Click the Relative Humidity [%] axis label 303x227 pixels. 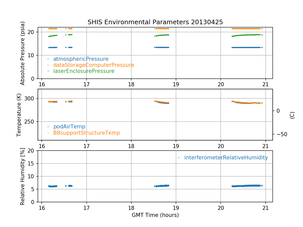(x=22, y=176)
